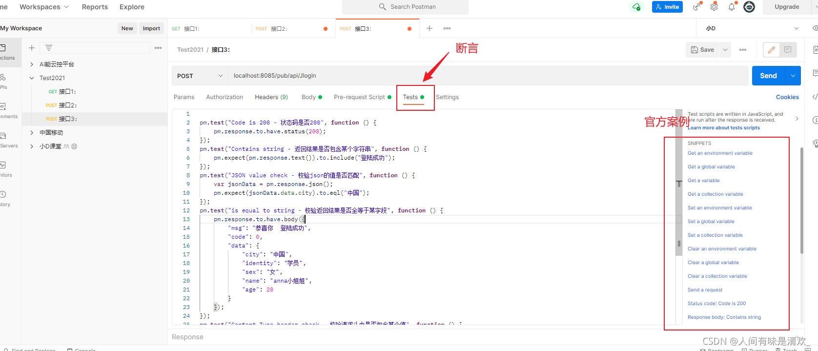
Task: Switch to the Authorization tab
Action: 225,97
